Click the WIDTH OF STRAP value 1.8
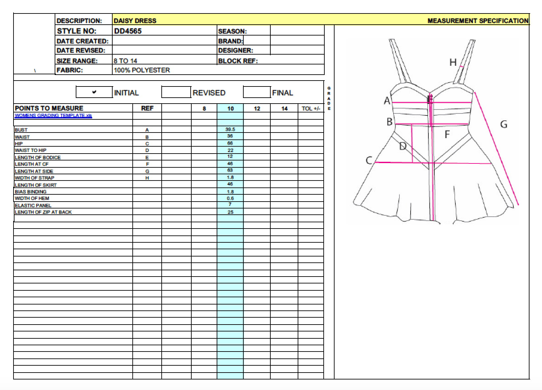 pos(230,177)
